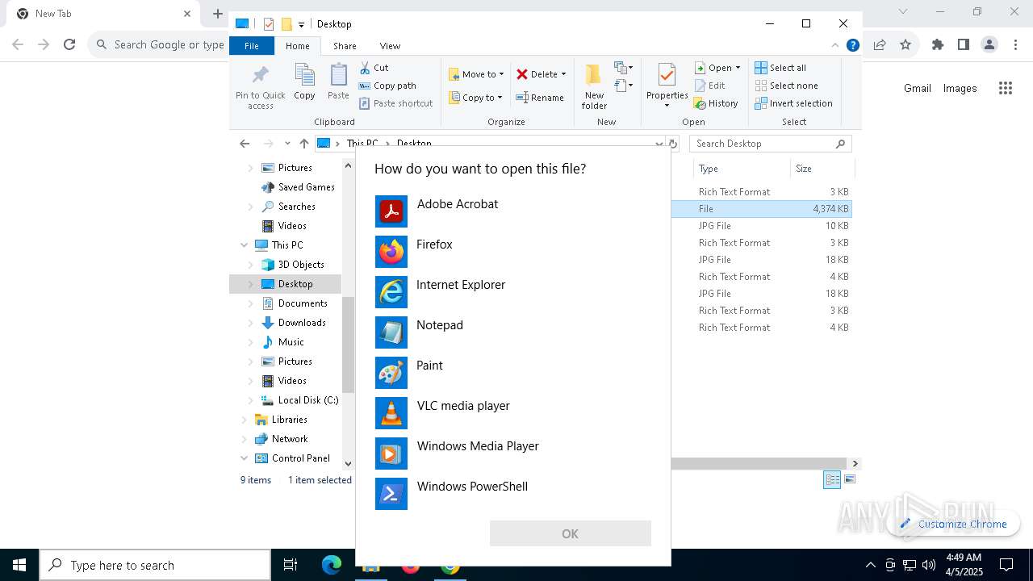Image resolution: width=1033 pixels, height=581 pixels.
Task: Click the Search Desktop field
Action: pos(770,144)
